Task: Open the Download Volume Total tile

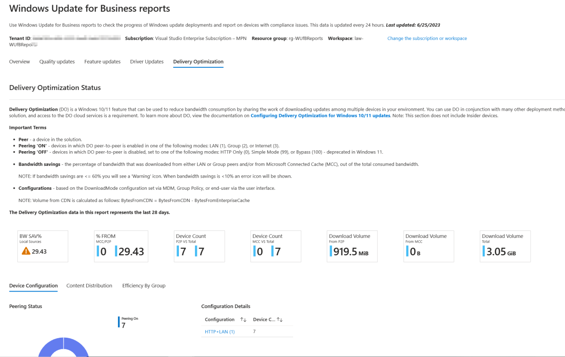Action: point(505,246)
